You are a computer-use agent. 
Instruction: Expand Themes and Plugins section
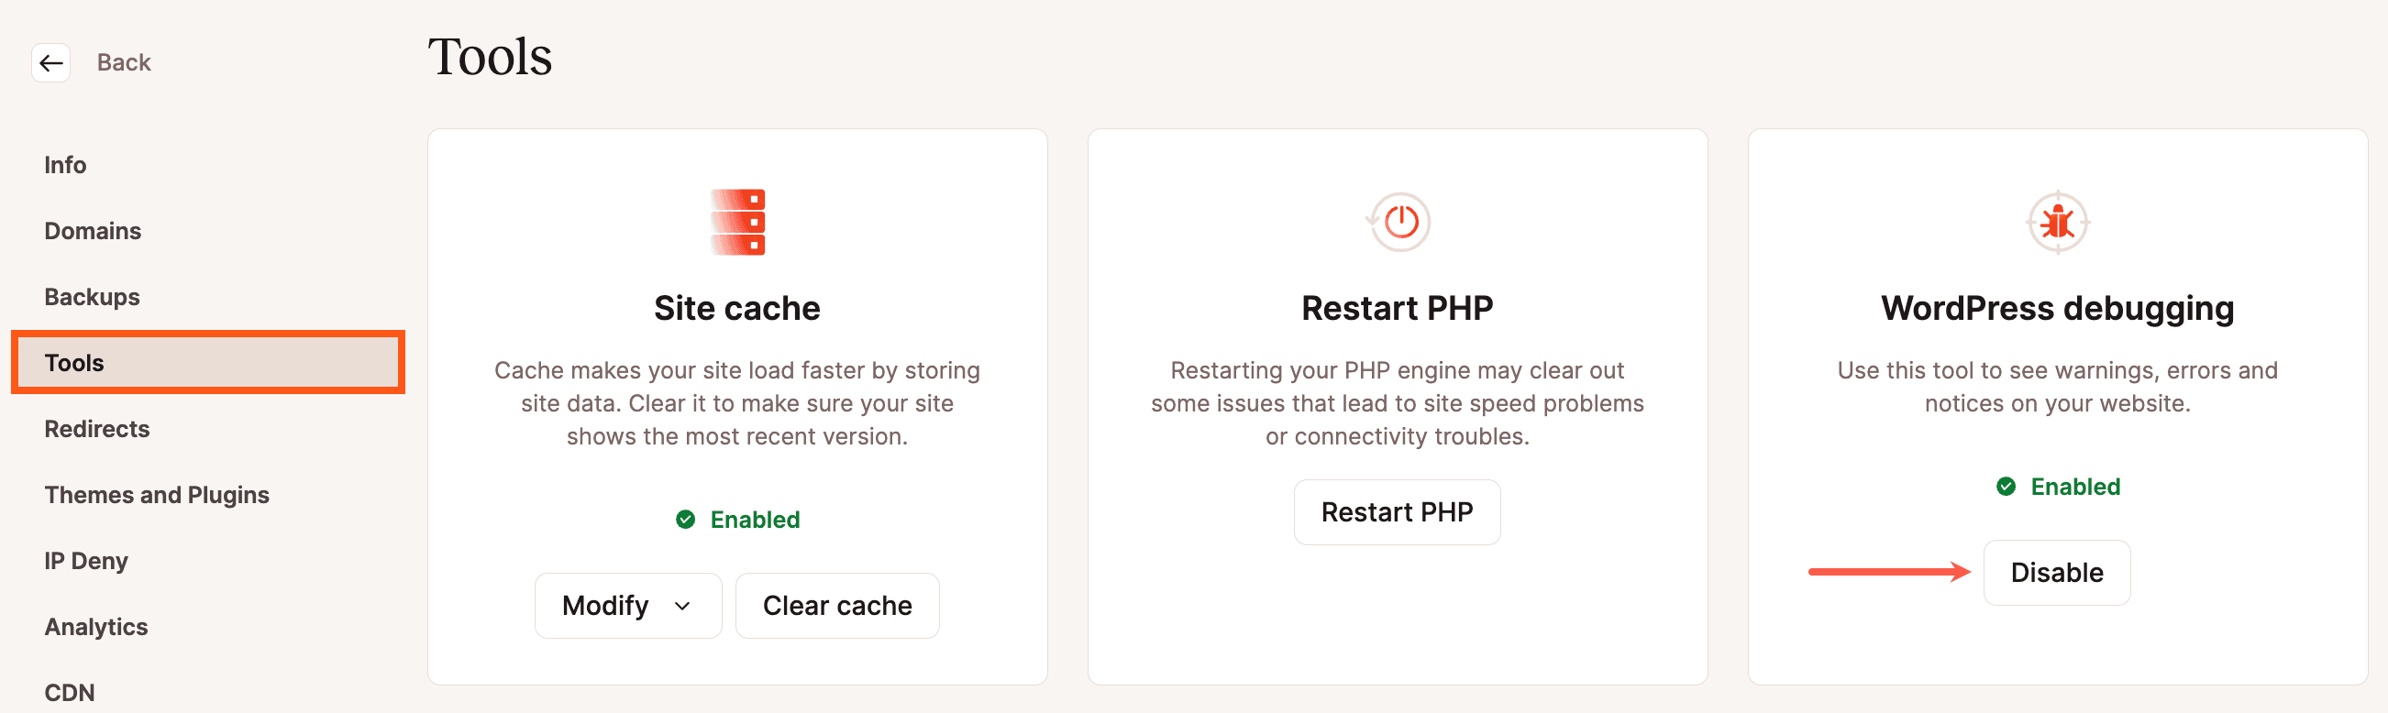pyautogui.click(x=156, y=495)
